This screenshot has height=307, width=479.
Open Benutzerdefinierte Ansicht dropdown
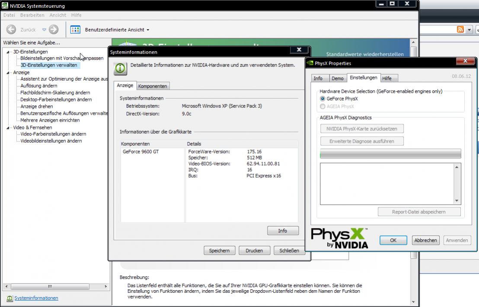pos(117,30)
